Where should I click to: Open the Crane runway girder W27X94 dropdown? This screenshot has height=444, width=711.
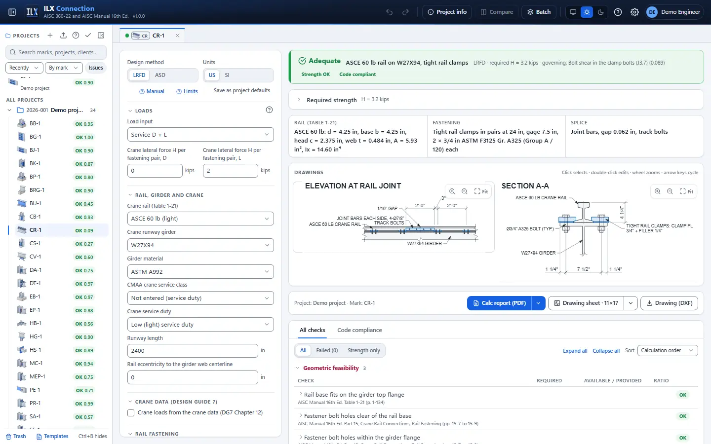(200, 245)
